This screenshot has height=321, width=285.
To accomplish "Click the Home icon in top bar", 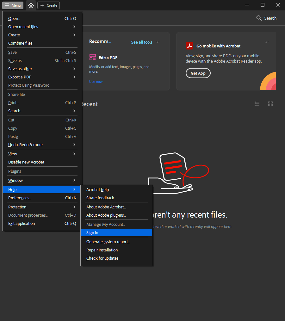I will pyautogui.click(x=31, y=5).
